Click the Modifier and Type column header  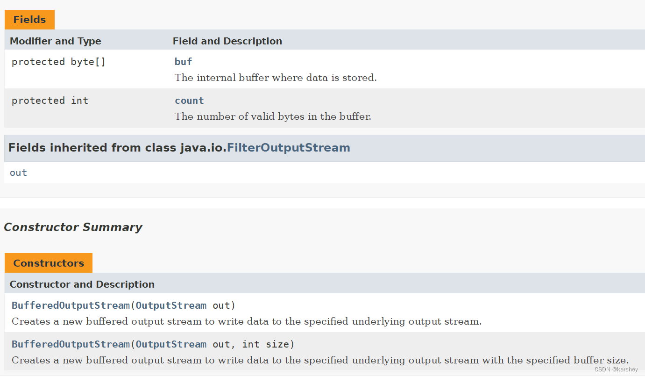point(56,41)
